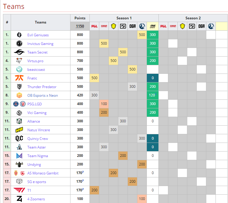The width and height of the screenshot is (228, 203).
Task: Open the ONE Esports tournament icon
Action: [152, 26]
